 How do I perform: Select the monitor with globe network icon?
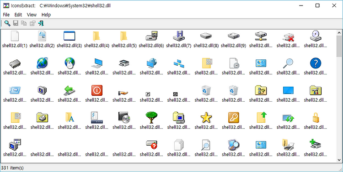(151, 63)
